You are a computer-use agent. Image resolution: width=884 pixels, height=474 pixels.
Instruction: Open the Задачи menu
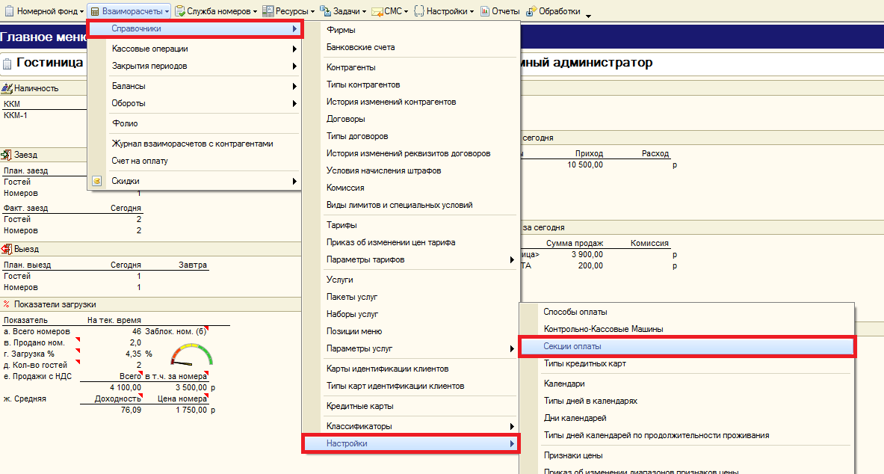(343, 11)
